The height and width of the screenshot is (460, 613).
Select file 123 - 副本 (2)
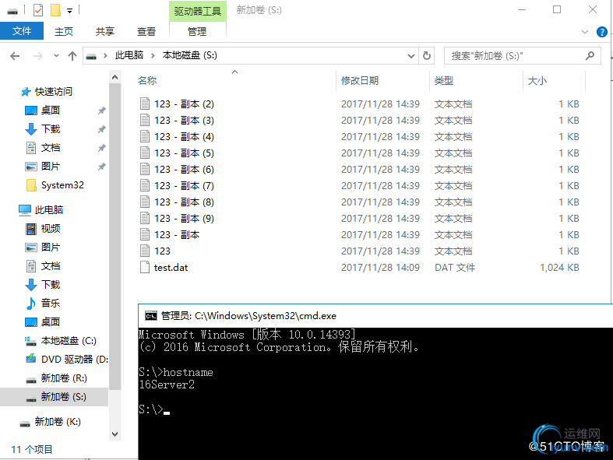click(184, 104)
